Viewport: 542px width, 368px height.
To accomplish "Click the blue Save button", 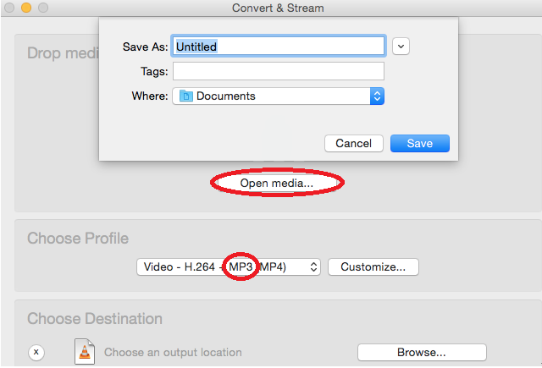I will [x=420, y=143].
